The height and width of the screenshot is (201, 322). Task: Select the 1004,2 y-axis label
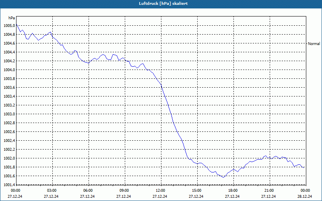pos(9,61)
